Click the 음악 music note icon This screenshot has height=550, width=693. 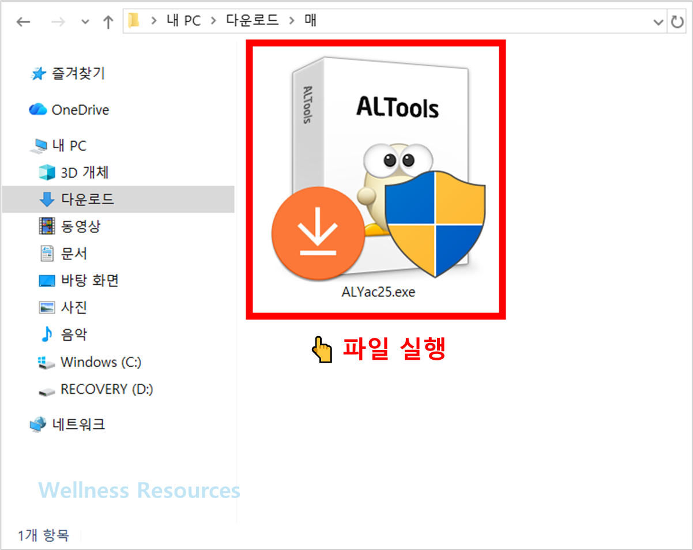pos(46,334)
